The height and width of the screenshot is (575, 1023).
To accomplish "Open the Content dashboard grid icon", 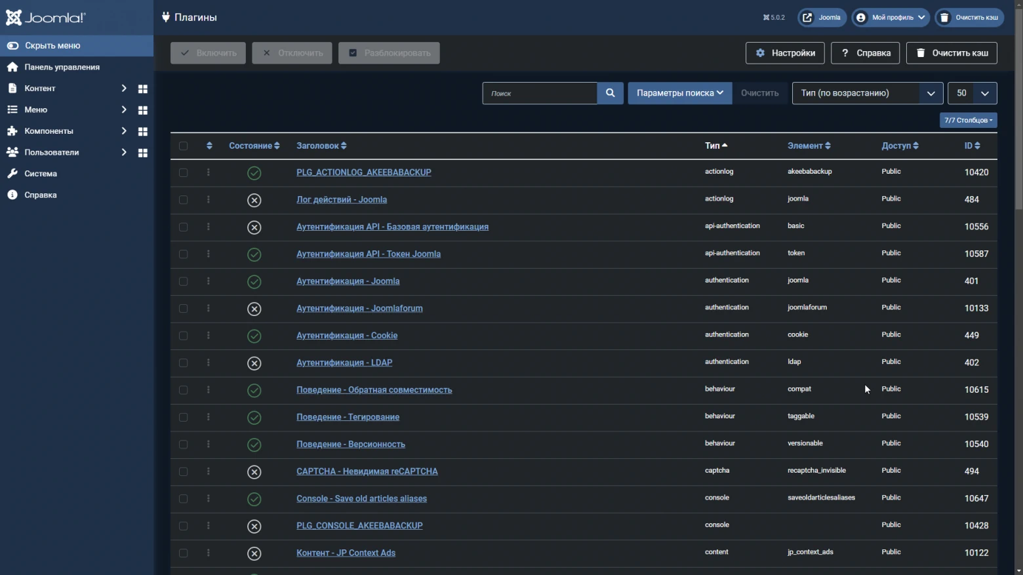I will (x=143, y=89).
